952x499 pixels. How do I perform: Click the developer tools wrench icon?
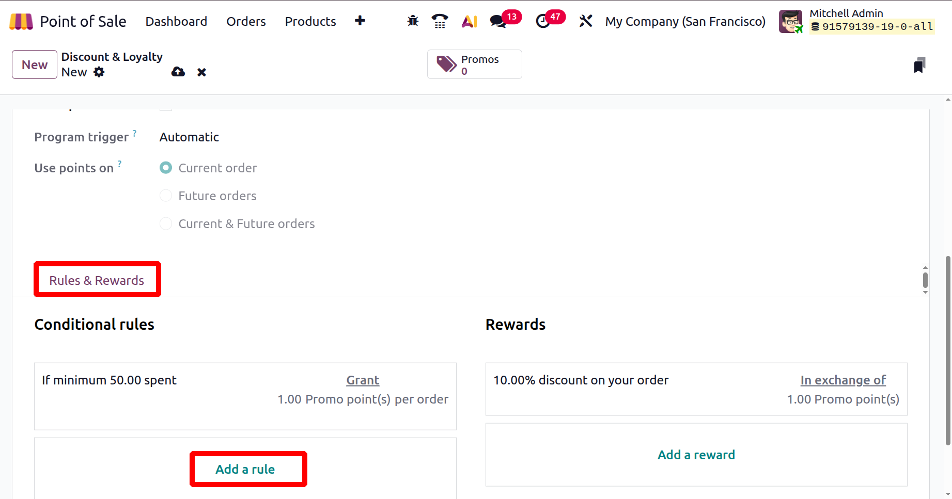pyautogui.click(x=585, y=21)
